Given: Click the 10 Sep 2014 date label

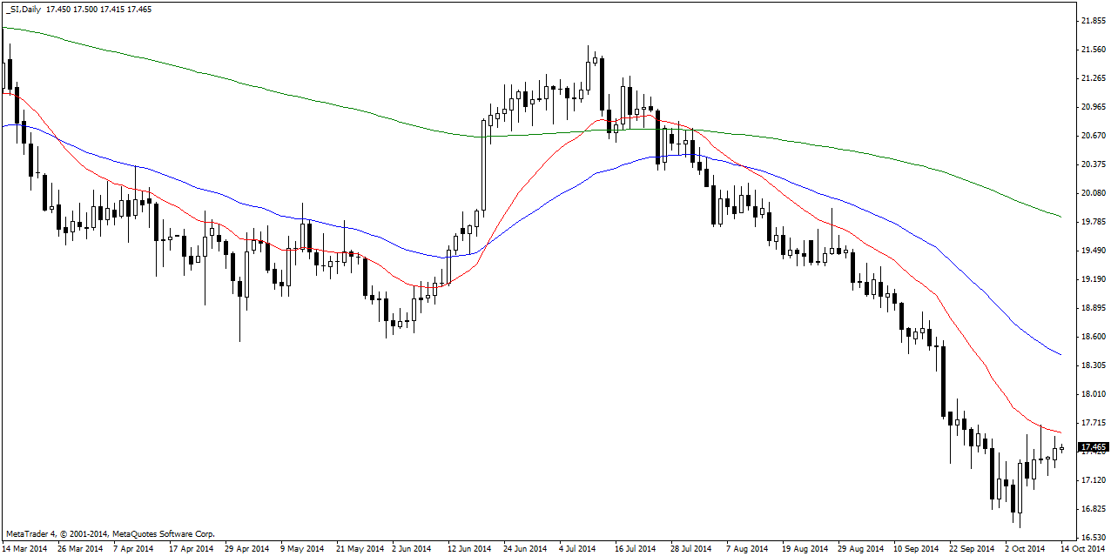Looking at the screenshot, I should pos(915,549).
